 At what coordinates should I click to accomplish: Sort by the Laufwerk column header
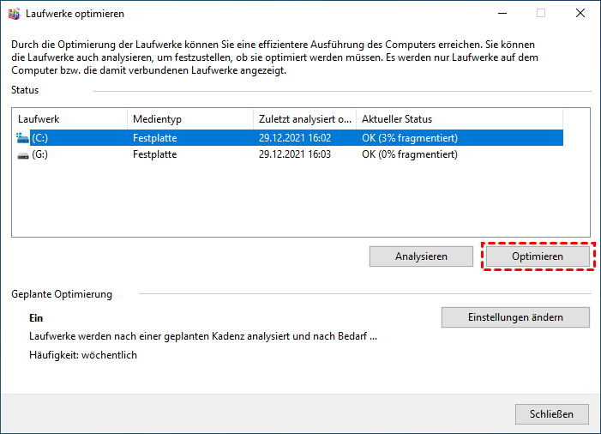coord(69,119)
